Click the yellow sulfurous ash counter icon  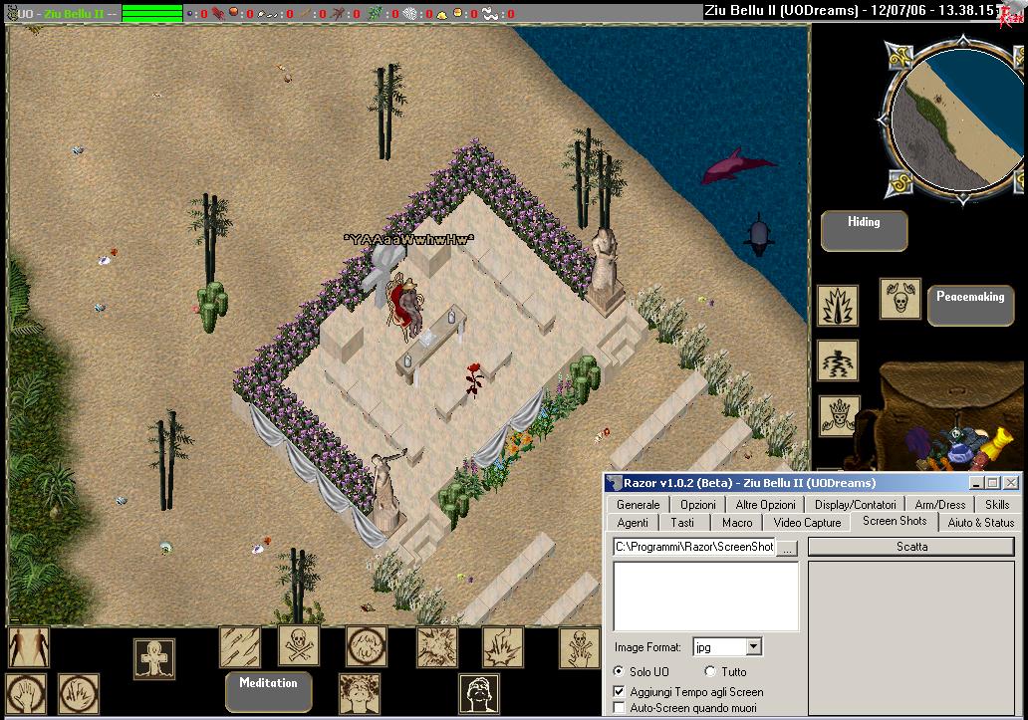coord(442,13)
